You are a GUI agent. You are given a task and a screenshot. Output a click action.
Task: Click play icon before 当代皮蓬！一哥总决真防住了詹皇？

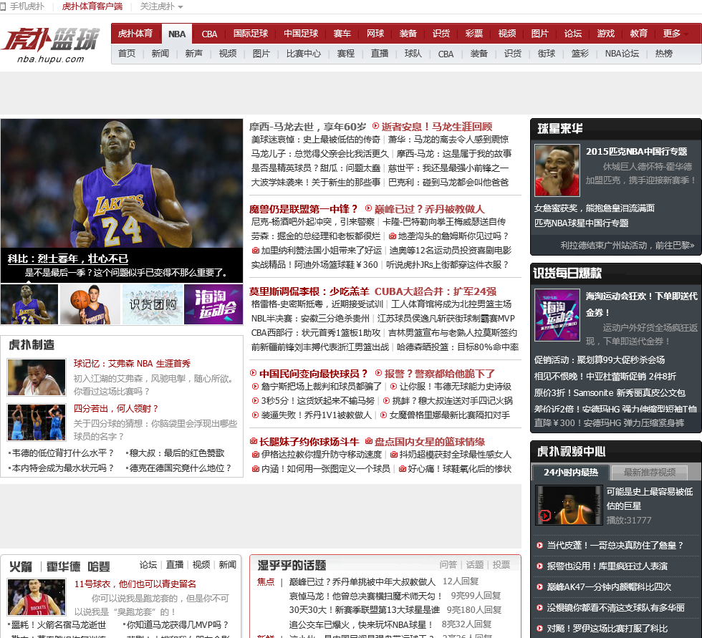pyautogui.click(x=539, y=546)
